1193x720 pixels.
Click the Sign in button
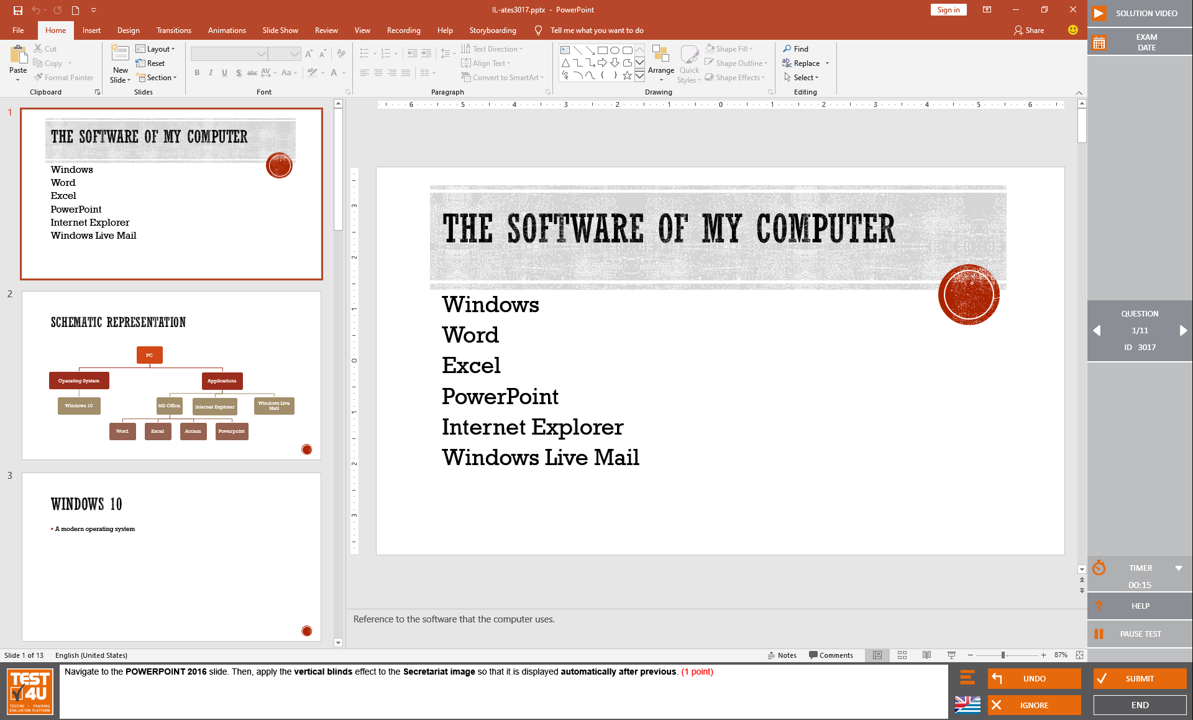[x=948, y=10]
